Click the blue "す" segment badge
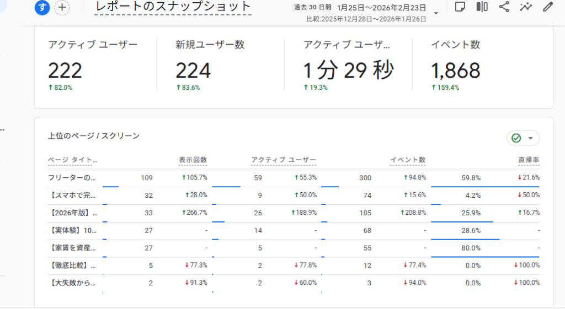This screenshot has width=565, height=309. click(x=42, y=7)
